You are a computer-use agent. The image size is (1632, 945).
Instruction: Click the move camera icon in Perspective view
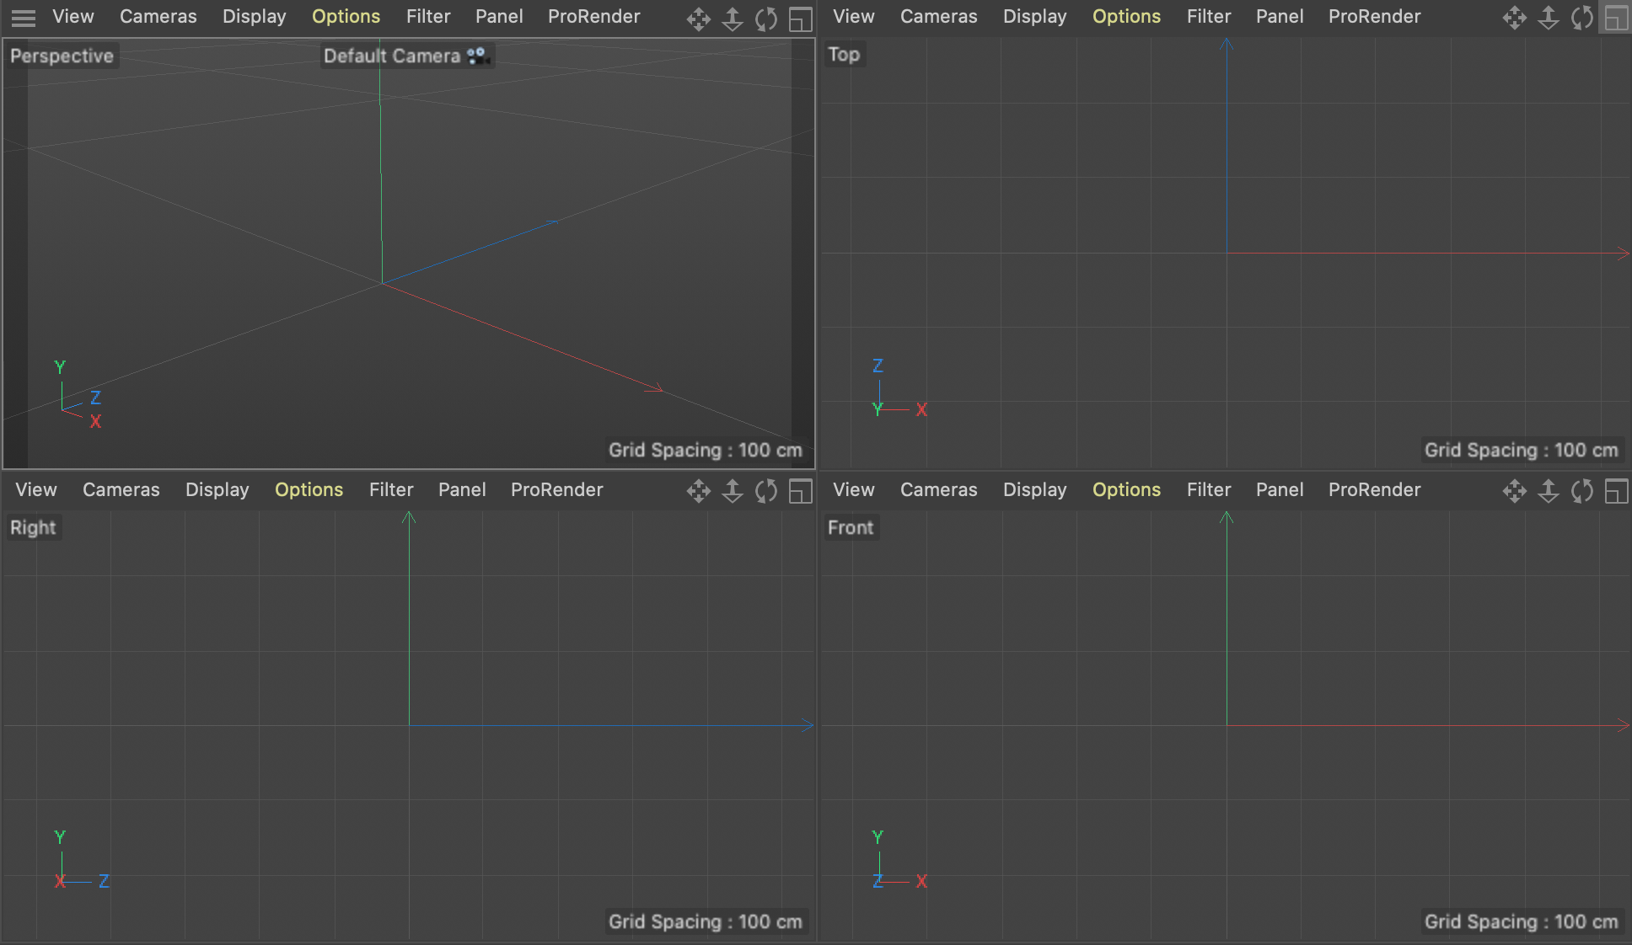tap(698, 19)
